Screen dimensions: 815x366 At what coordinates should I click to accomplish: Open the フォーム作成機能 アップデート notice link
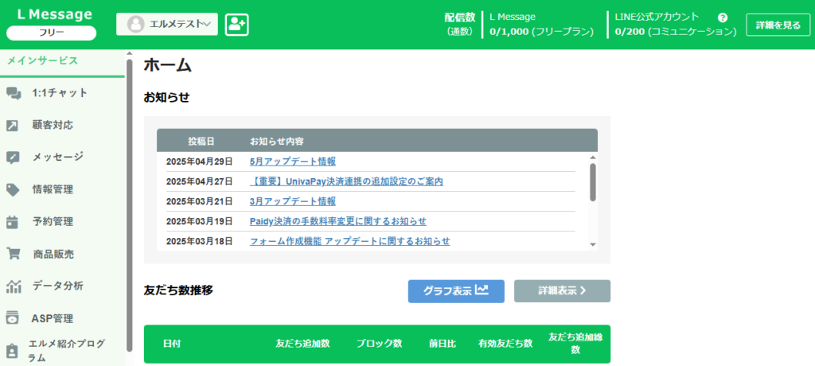pyautogui.click(x=350, y=241)
